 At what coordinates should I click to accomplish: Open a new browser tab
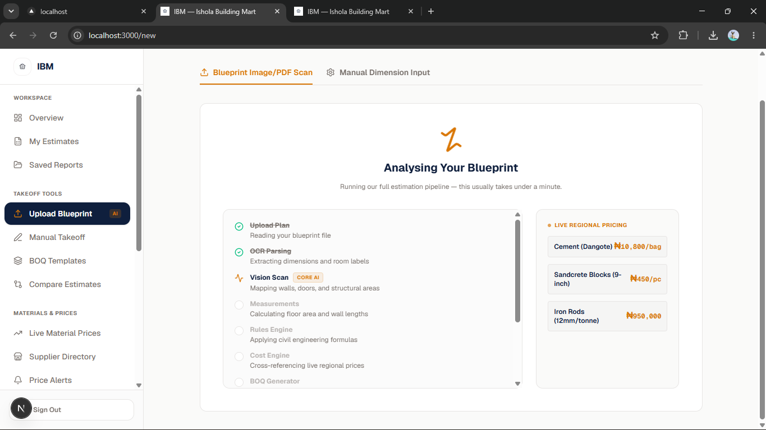click(431, 11)
